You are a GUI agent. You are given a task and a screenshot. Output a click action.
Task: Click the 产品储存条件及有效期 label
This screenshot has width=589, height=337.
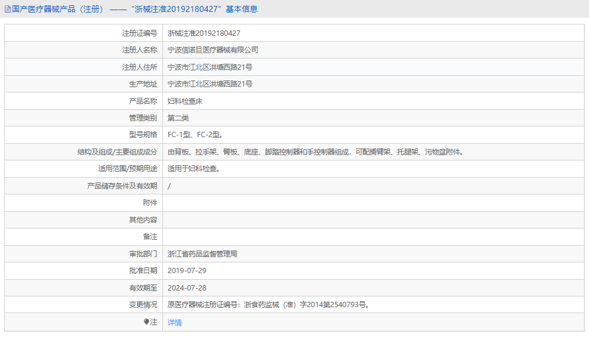(x=122, y=185)
